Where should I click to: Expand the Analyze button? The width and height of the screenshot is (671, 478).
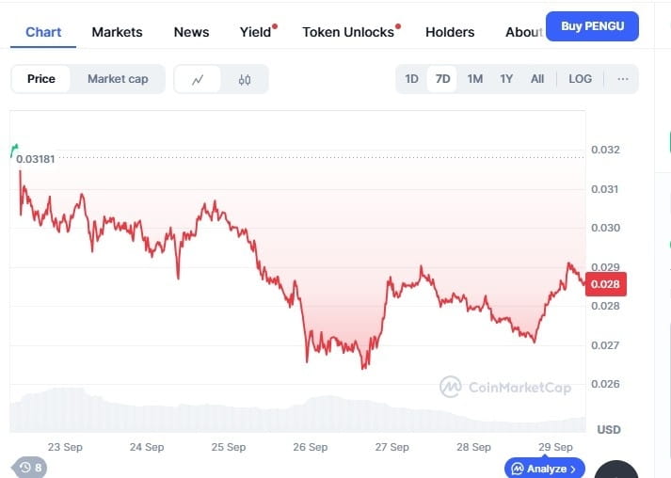pyautogui.click(x=546, y=468)
